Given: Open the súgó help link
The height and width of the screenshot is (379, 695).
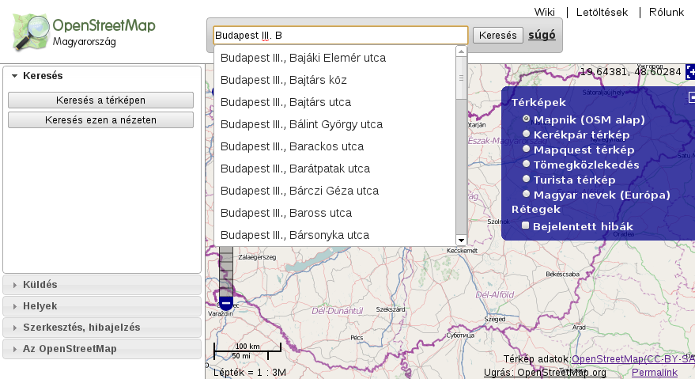Looking at the screenshot, I should coord(542,35).
